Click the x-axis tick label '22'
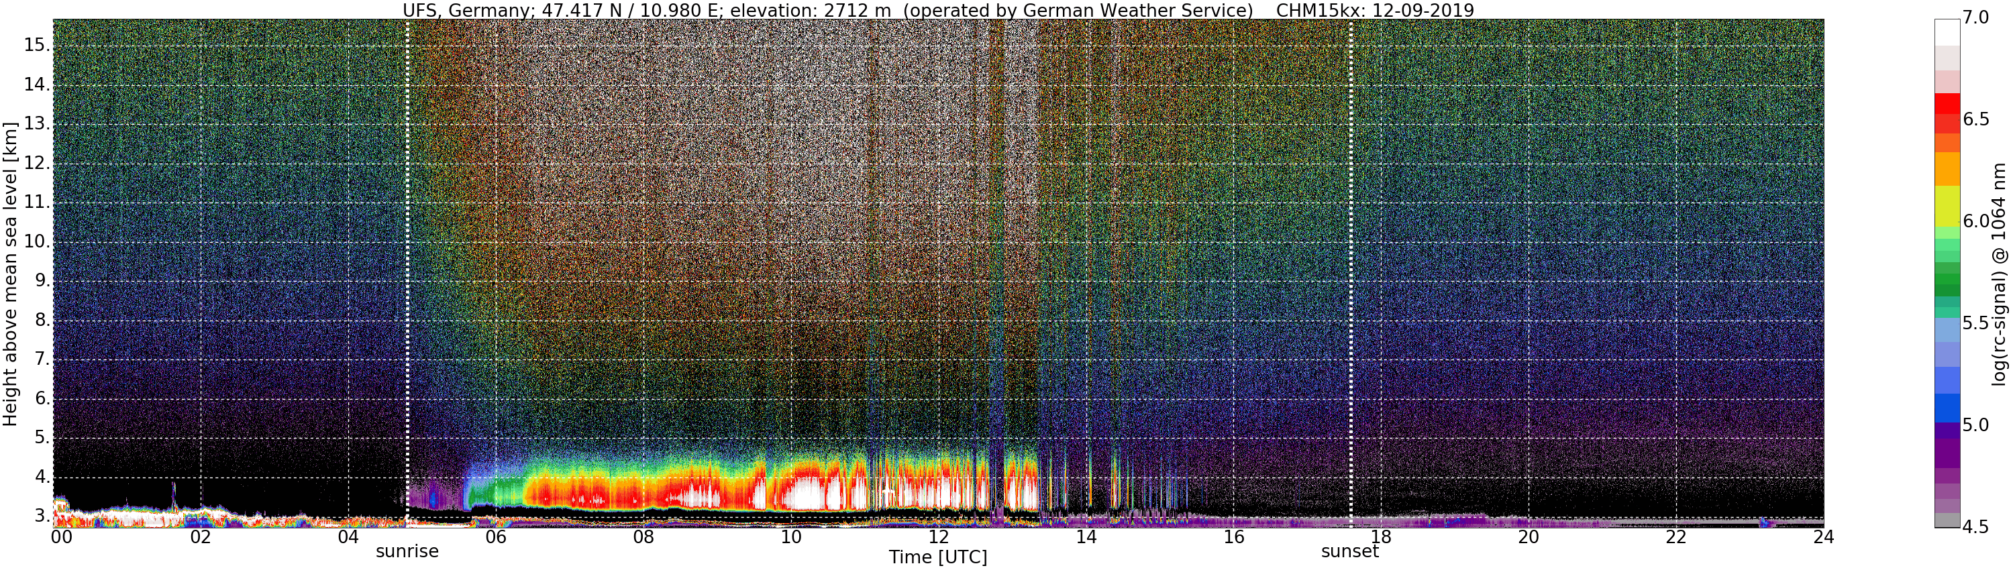This screenshot has height=570, width=2013. (1676, 537)
